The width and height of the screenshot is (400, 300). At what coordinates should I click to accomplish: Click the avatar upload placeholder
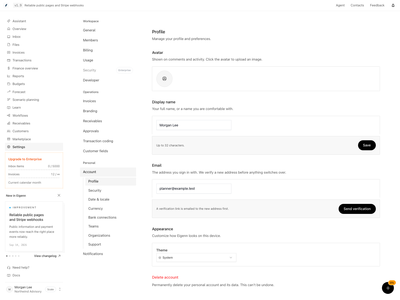pyautogui.click(x=164, y=79)
